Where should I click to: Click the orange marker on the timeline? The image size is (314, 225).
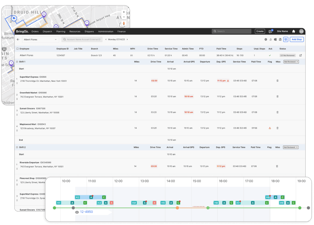(x=177, y=208)
